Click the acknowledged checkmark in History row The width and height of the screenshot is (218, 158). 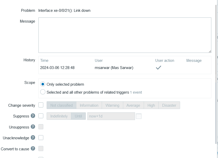pyautogui.click(x=159, y=68)
